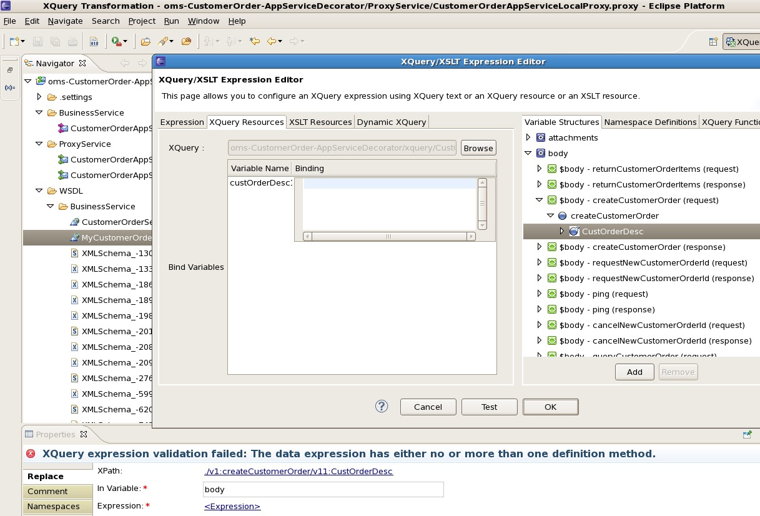Click the Properties pin-to-selection icon
Viewport: 760px width, 516px height.
pos(747,434)
